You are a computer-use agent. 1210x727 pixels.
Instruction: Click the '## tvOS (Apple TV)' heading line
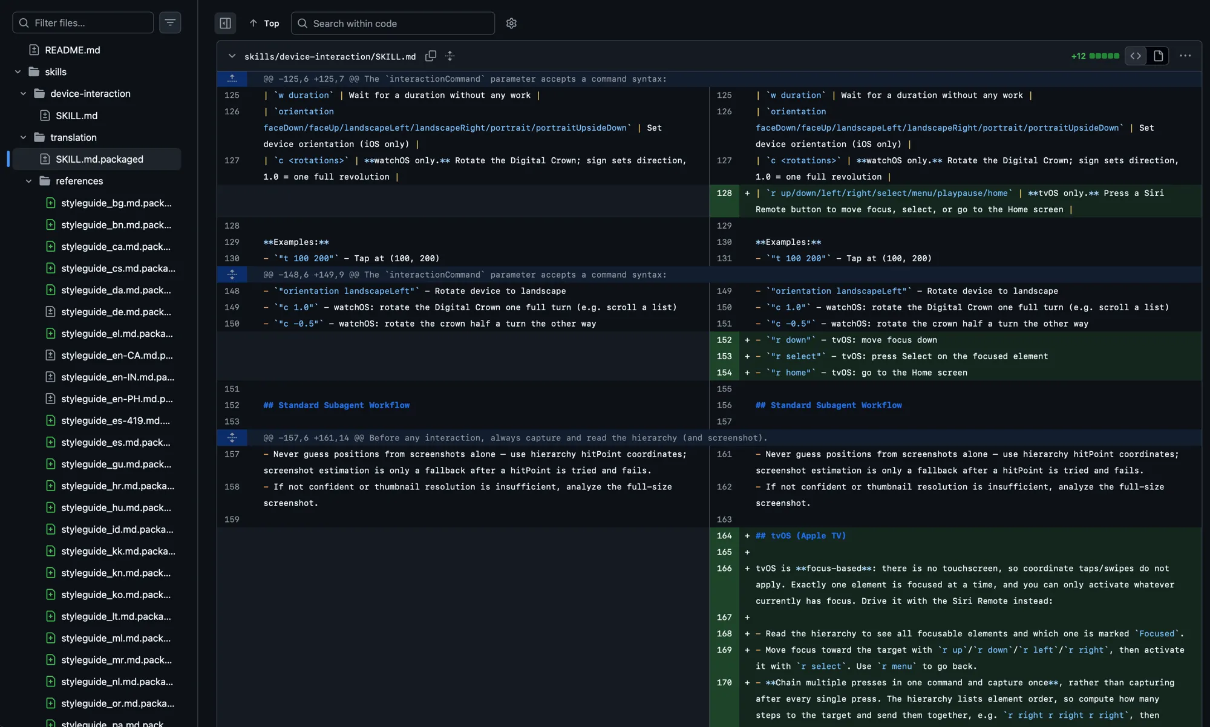[800, 536]
